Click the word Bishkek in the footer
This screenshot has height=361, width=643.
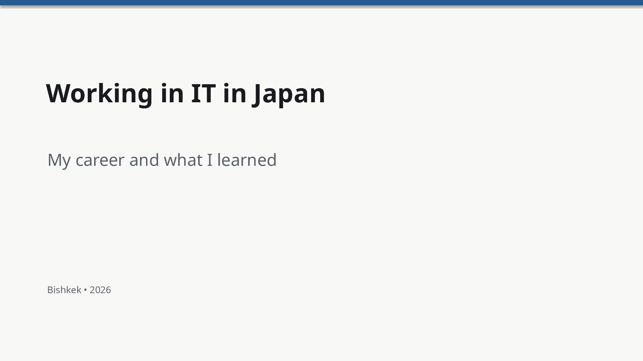(64, 290)
